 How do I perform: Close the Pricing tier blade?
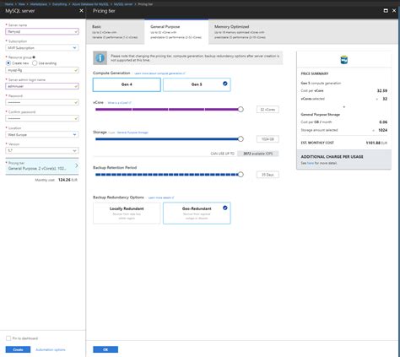394,11
